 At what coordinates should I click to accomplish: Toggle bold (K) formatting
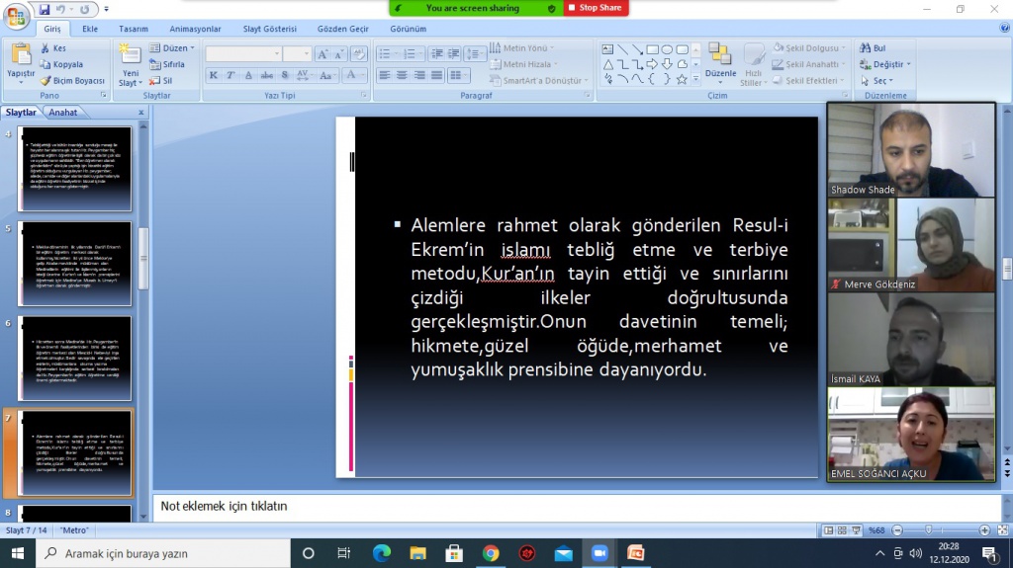click(x=214, y=75)
